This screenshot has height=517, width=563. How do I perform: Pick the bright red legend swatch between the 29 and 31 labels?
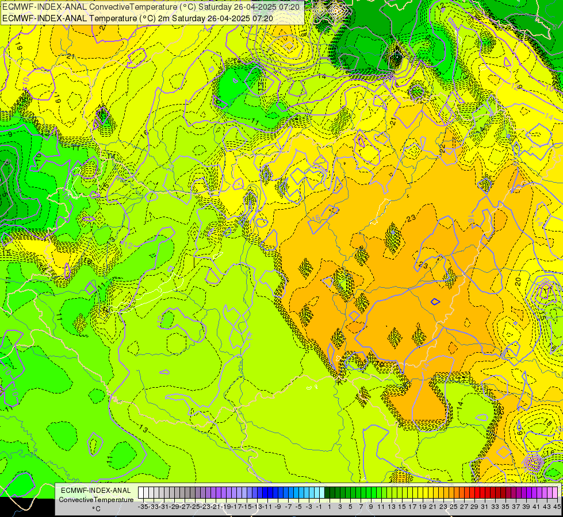point(477,493)
